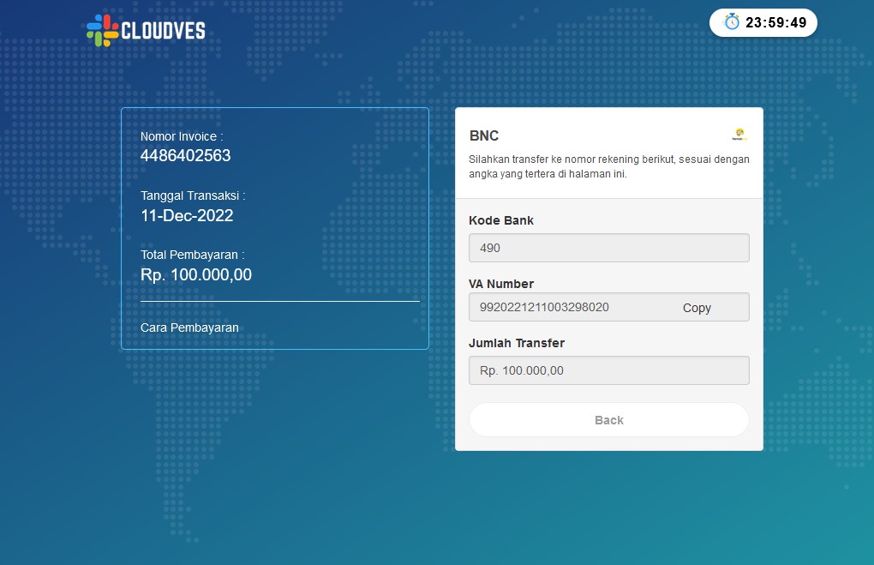Select the VA Number field

pos(608,307)
